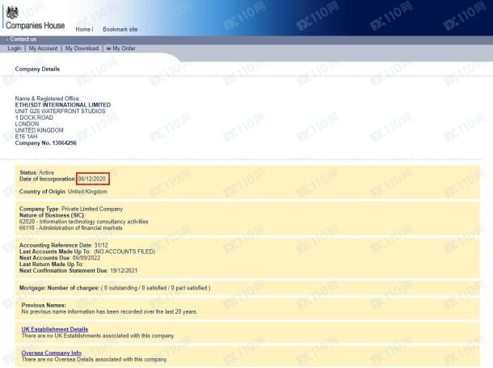Open the Contact us link
The width and height of the screenshot is (493, 368).
tap(23, 40)
